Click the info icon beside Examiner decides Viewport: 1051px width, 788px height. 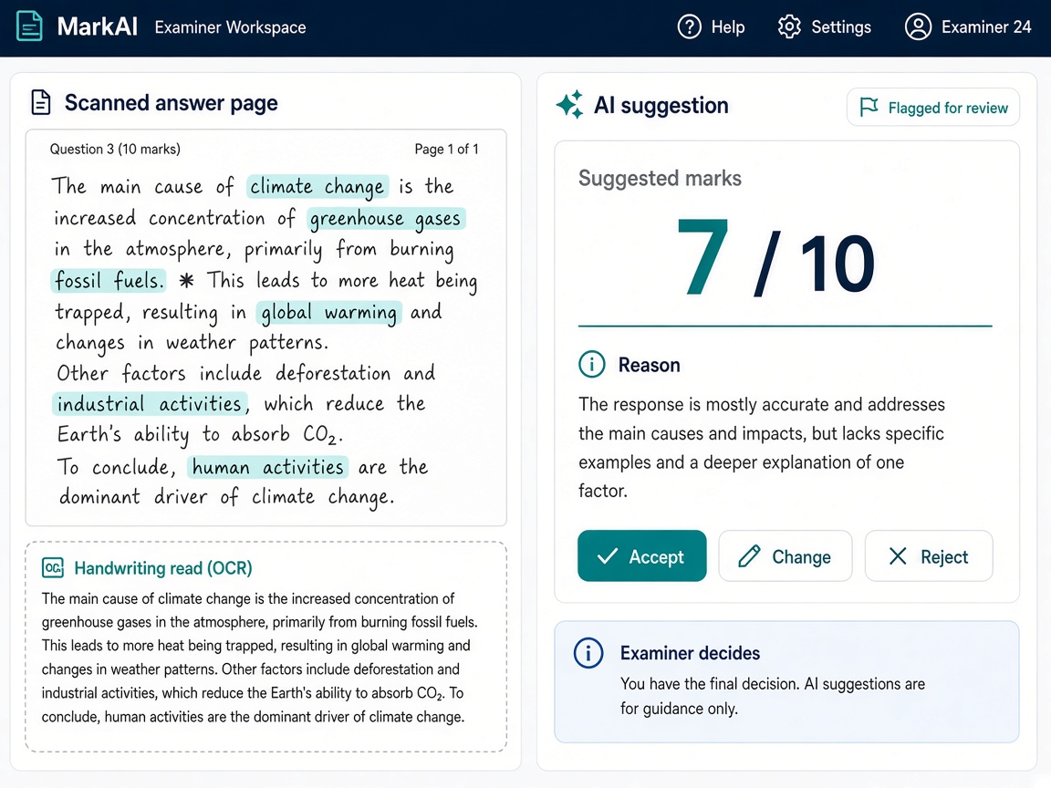click(588, 653)
